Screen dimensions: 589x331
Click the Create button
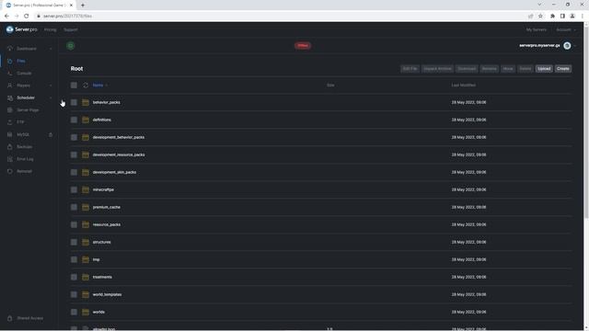click(563, 69)
